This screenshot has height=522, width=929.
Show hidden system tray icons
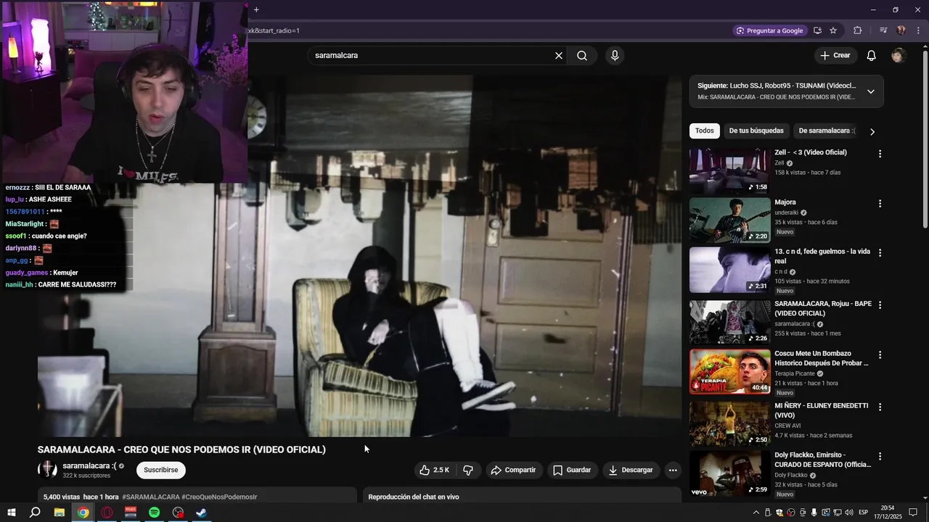[756, 513]
